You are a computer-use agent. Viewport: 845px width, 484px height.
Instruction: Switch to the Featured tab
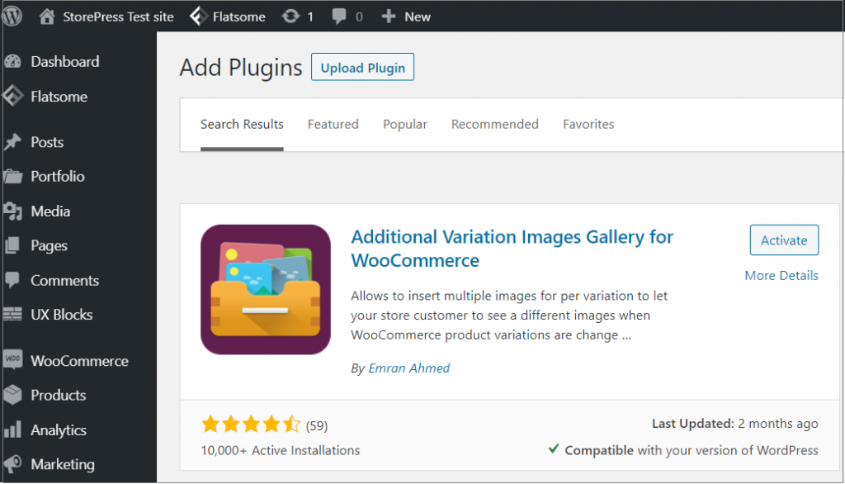(x=333, y=125)
